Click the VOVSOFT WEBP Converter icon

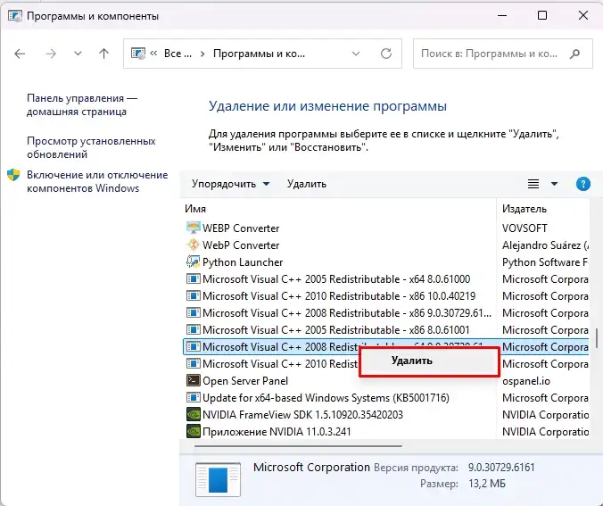pyautogui.click(x=193, y=228)
